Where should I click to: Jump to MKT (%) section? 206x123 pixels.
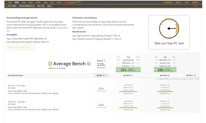pyautogui.click(x=41, y=6)
